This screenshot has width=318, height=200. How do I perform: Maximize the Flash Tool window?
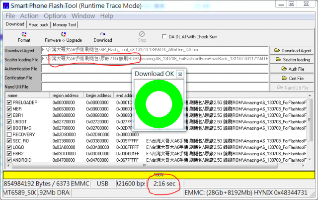[x=292, y=4]
